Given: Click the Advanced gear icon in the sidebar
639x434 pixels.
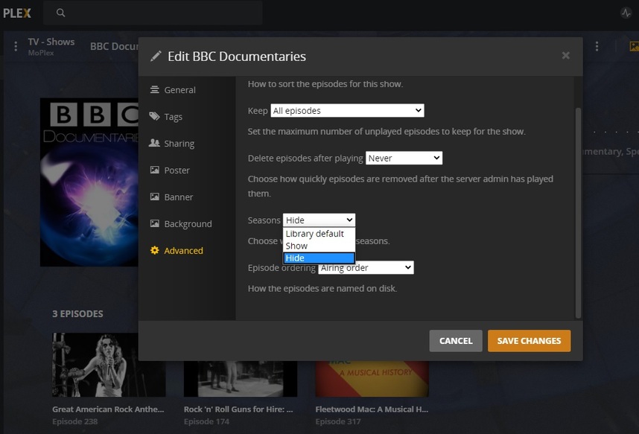Looking at the screenshot, I should click(154, 250).
